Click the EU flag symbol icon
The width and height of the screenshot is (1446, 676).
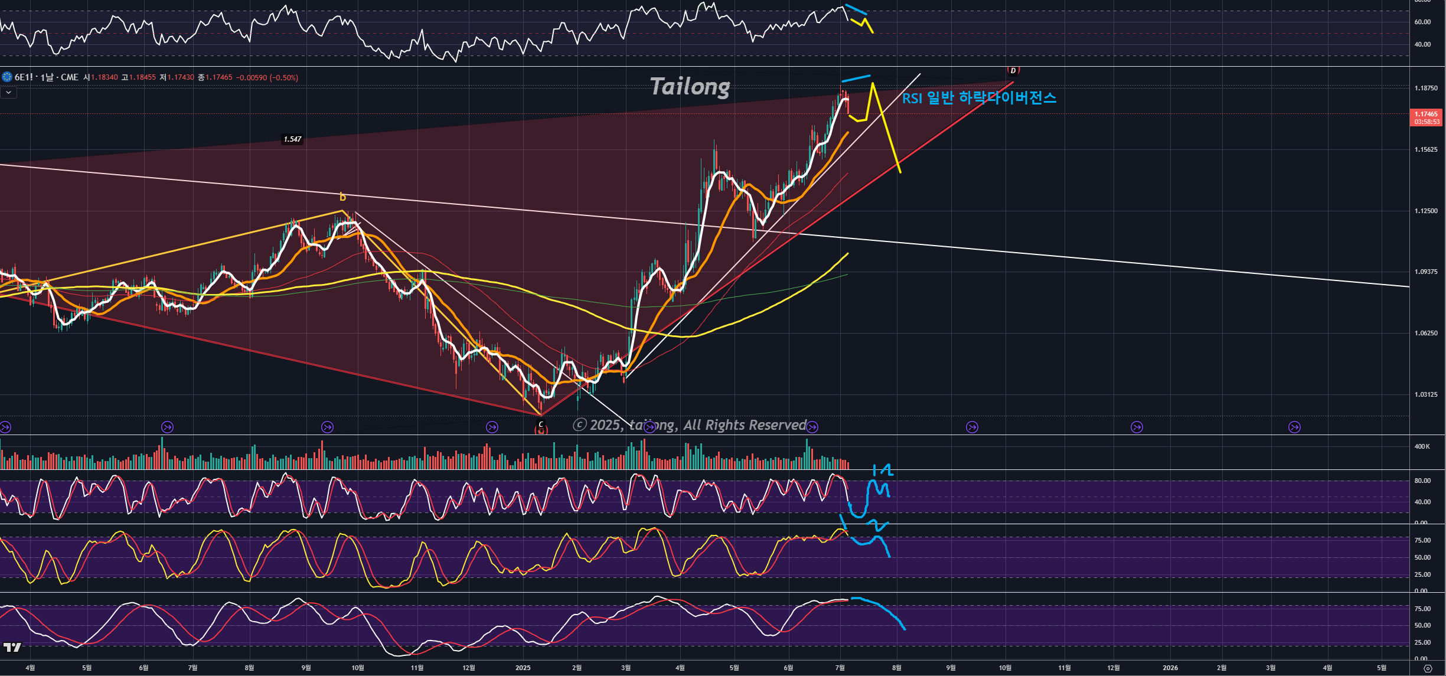coord(7,77)
